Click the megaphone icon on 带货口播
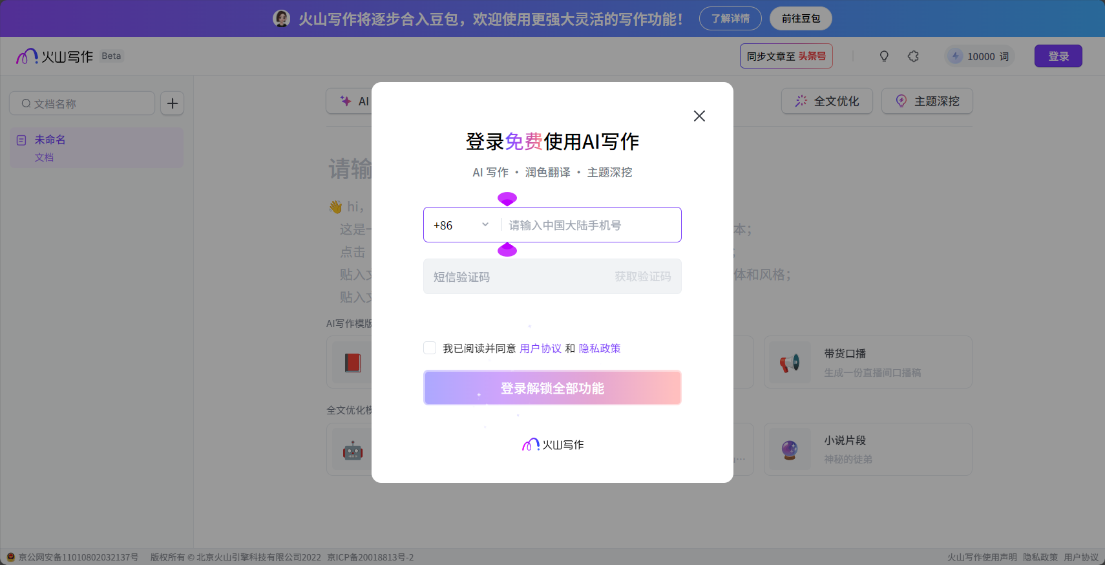 click(x=790, y=363)
